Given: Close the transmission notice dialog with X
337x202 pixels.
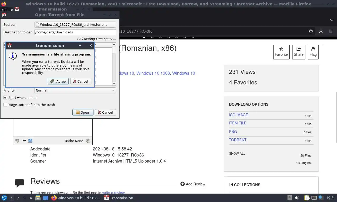Looking at the screenshot, I should [x=91, y=46].
